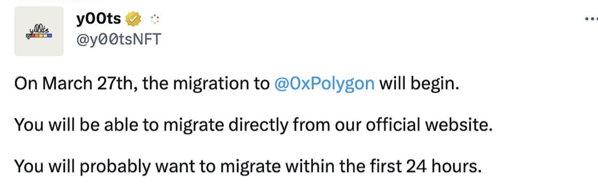Open the @y00tsNFT handle

pyautogui.click(x=118, y=40)
